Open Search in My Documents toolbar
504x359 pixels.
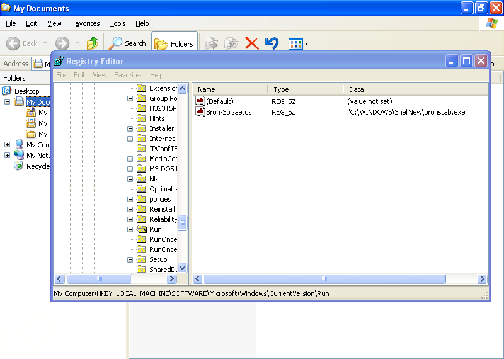coord(127,43)
